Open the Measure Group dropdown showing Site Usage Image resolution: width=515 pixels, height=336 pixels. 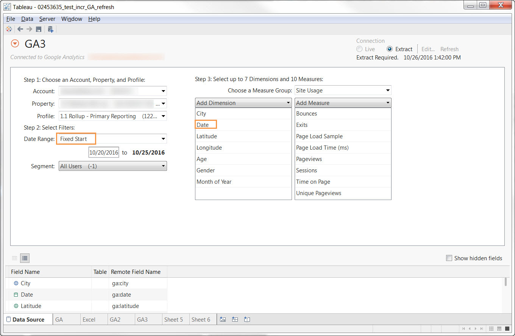(343, 91)
